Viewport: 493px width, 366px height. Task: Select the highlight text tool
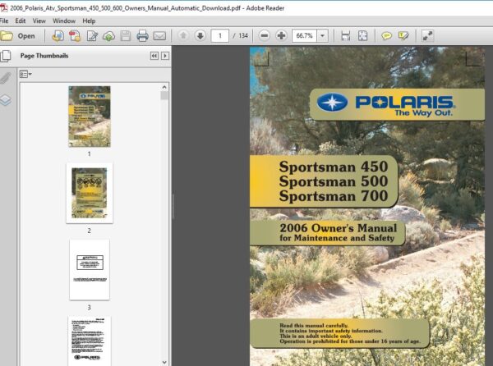(403, 36)
